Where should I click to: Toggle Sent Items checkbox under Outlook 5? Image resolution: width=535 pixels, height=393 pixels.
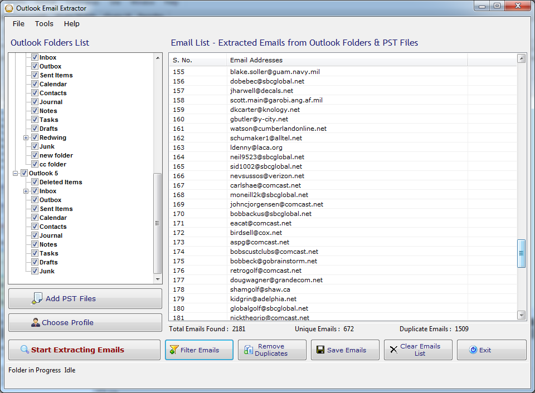(x=35, y=209)
